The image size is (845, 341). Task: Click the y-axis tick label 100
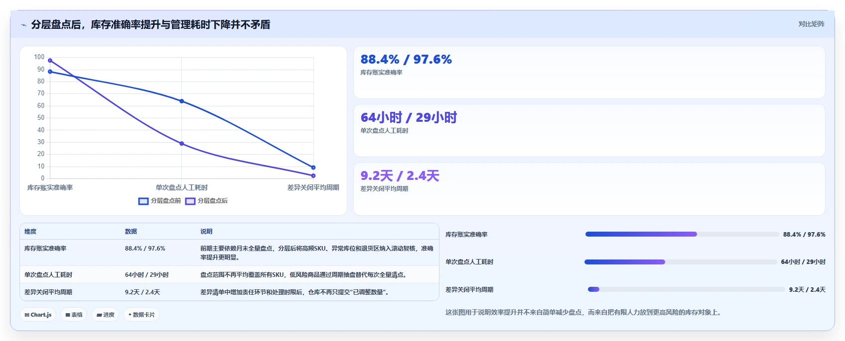(x=39, y=57)
